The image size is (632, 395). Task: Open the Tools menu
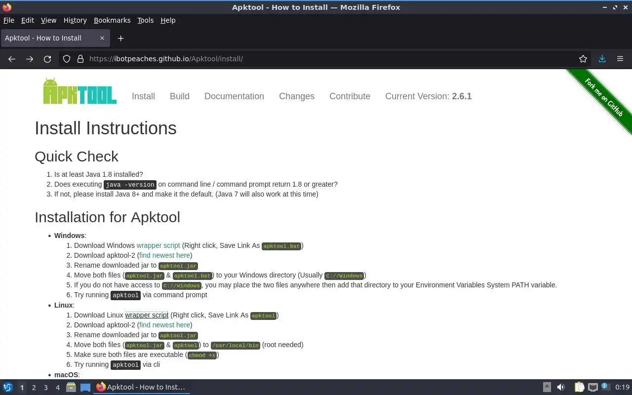pyautogui.click(x=146, y=20)
